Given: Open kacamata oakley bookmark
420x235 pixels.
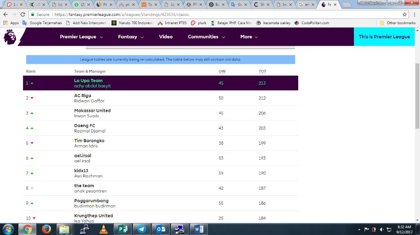Looking at the screenshot, I should tap(273, 23).
